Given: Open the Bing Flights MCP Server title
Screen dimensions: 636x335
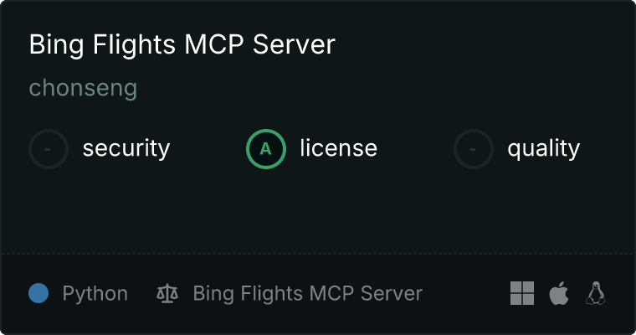Looking at the screenshot, I should click(182, 44).
